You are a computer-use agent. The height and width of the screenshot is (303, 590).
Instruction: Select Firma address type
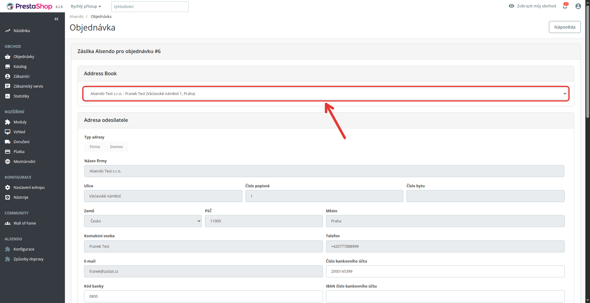[95, 147]
